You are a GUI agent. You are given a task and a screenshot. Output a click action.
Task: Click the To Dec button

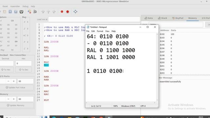(24, 69)
